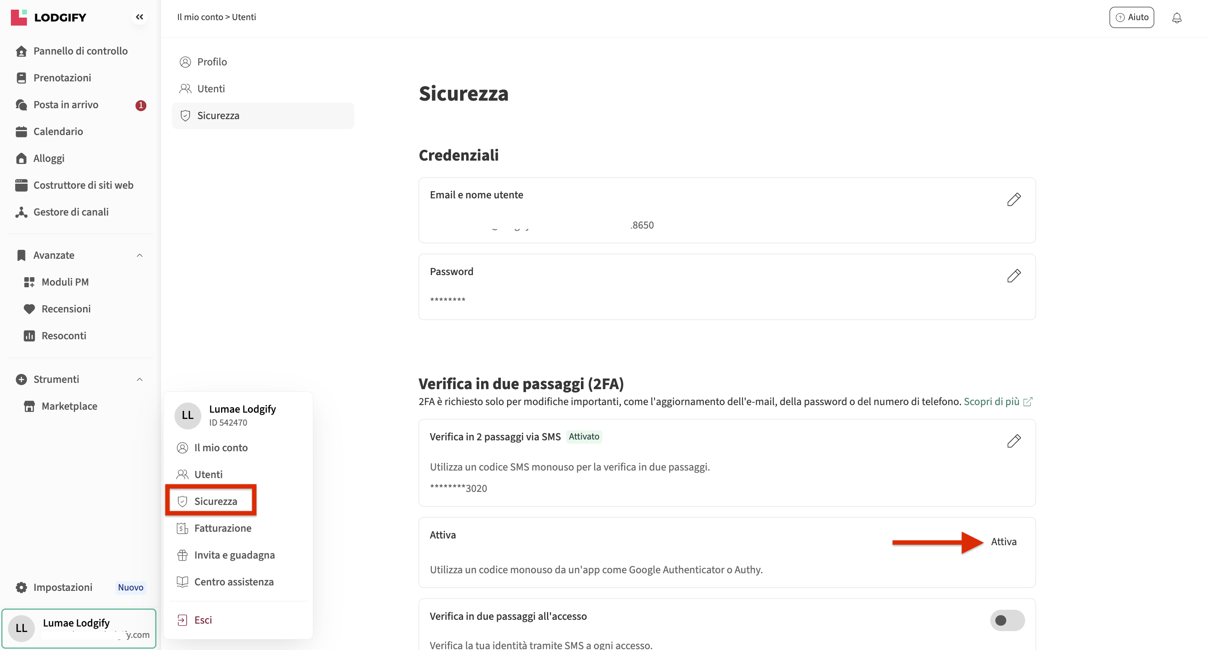
Task: Open Calendario from the sidebar
Action: tap(58, 131)
